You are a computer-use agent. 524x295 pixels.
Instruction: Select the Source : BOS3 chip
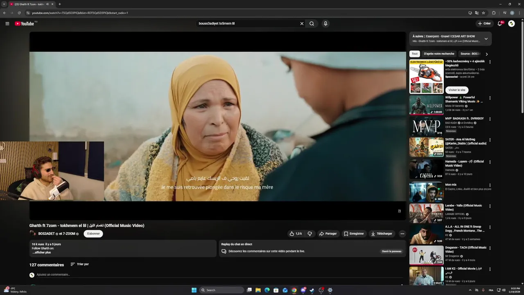coord(470,54)
